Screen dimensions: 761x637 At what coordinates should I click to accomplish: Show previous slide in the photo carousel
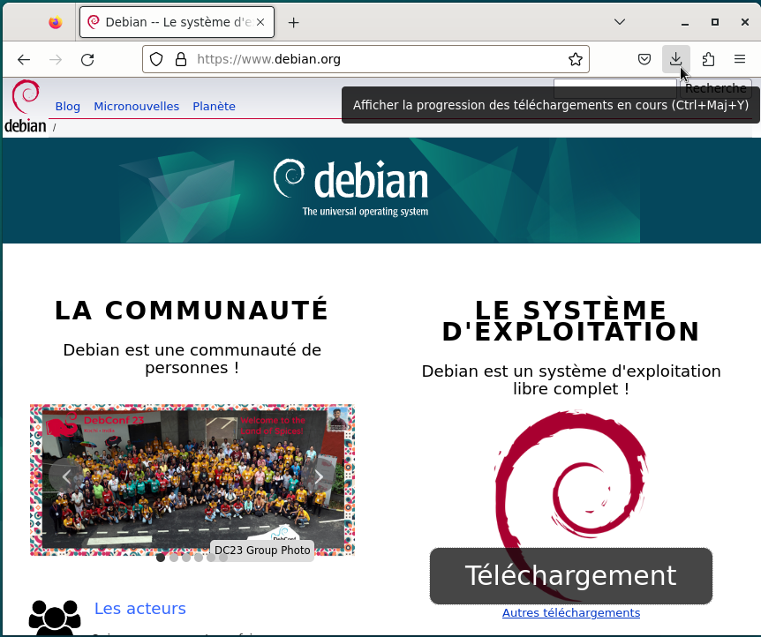click(66, 477)
